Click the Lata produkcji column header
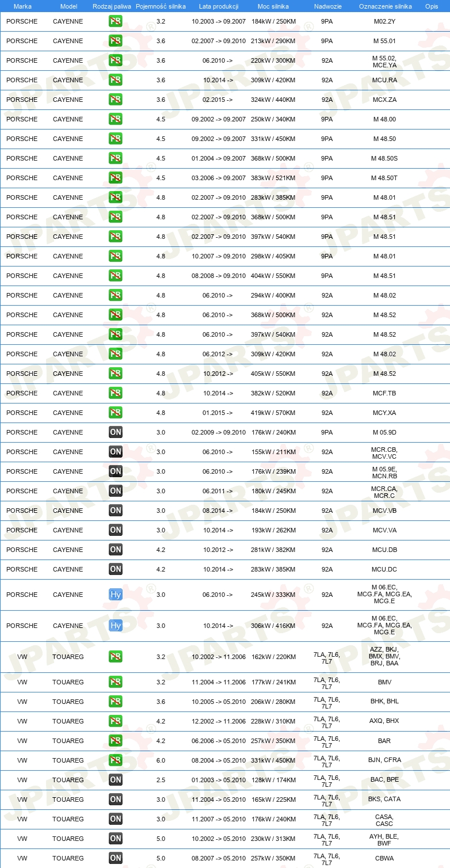Image resolution: width=450 pixels, height=868 pixels. [219, 6]
